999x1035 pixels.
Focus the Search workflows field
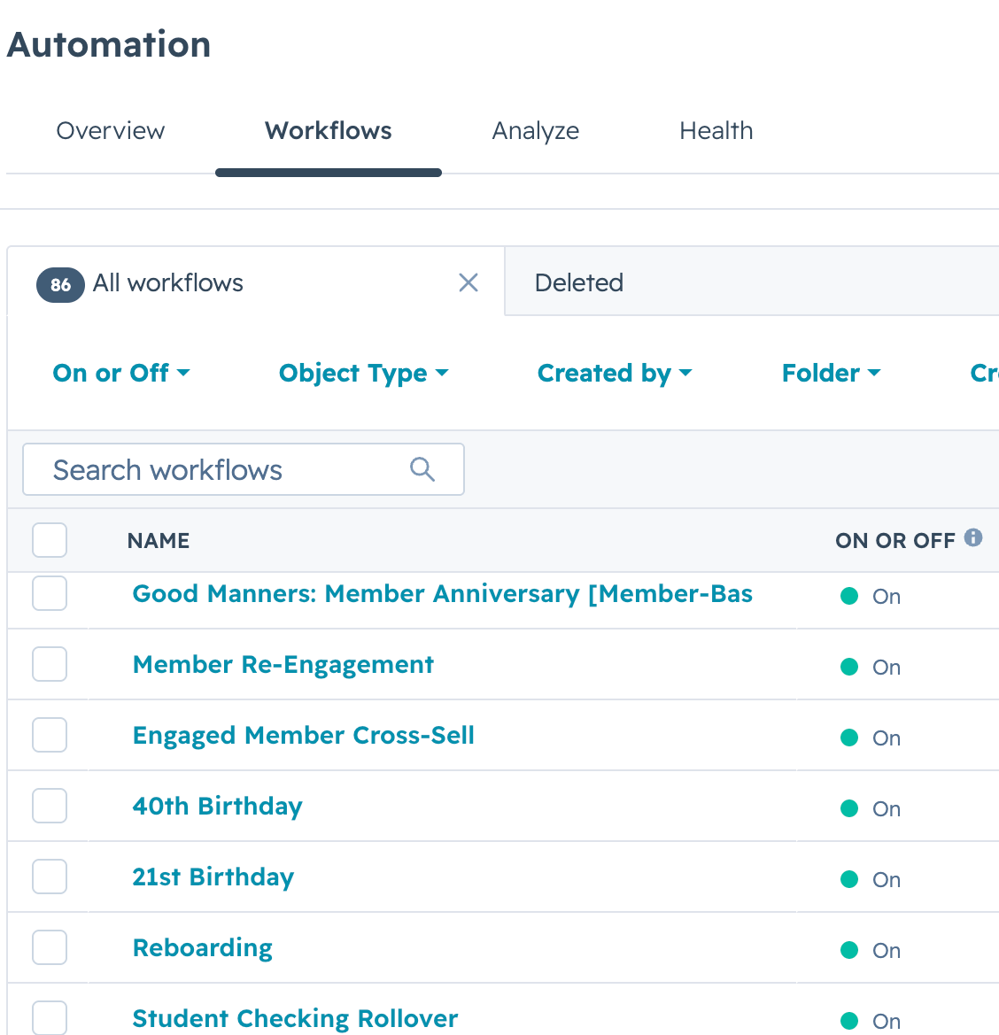[x=243, y=469]
